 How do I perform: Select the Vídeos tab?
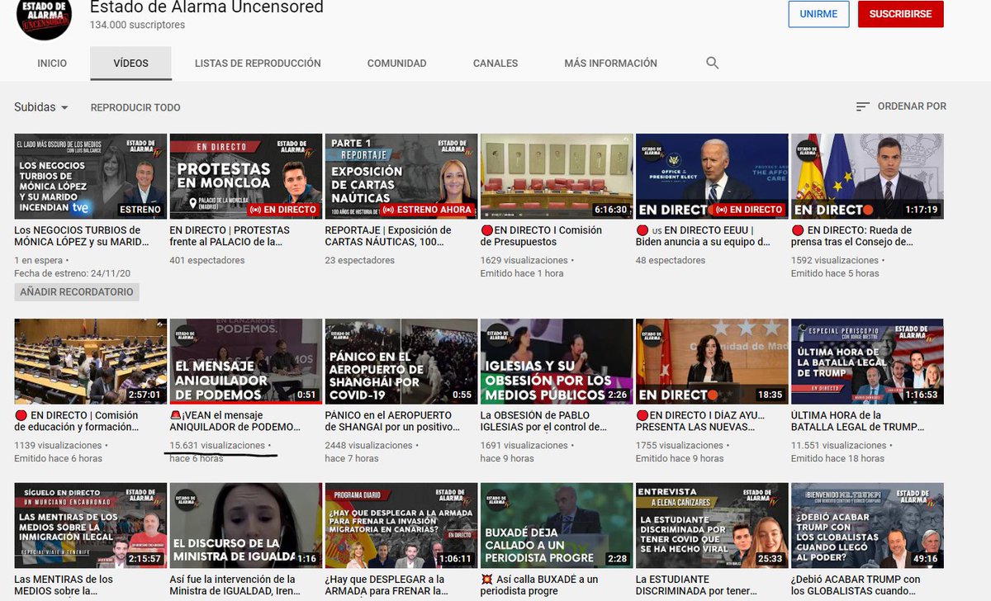click(131, 63)
